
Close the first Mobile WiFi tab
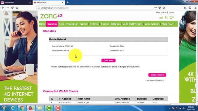point(30,2)
